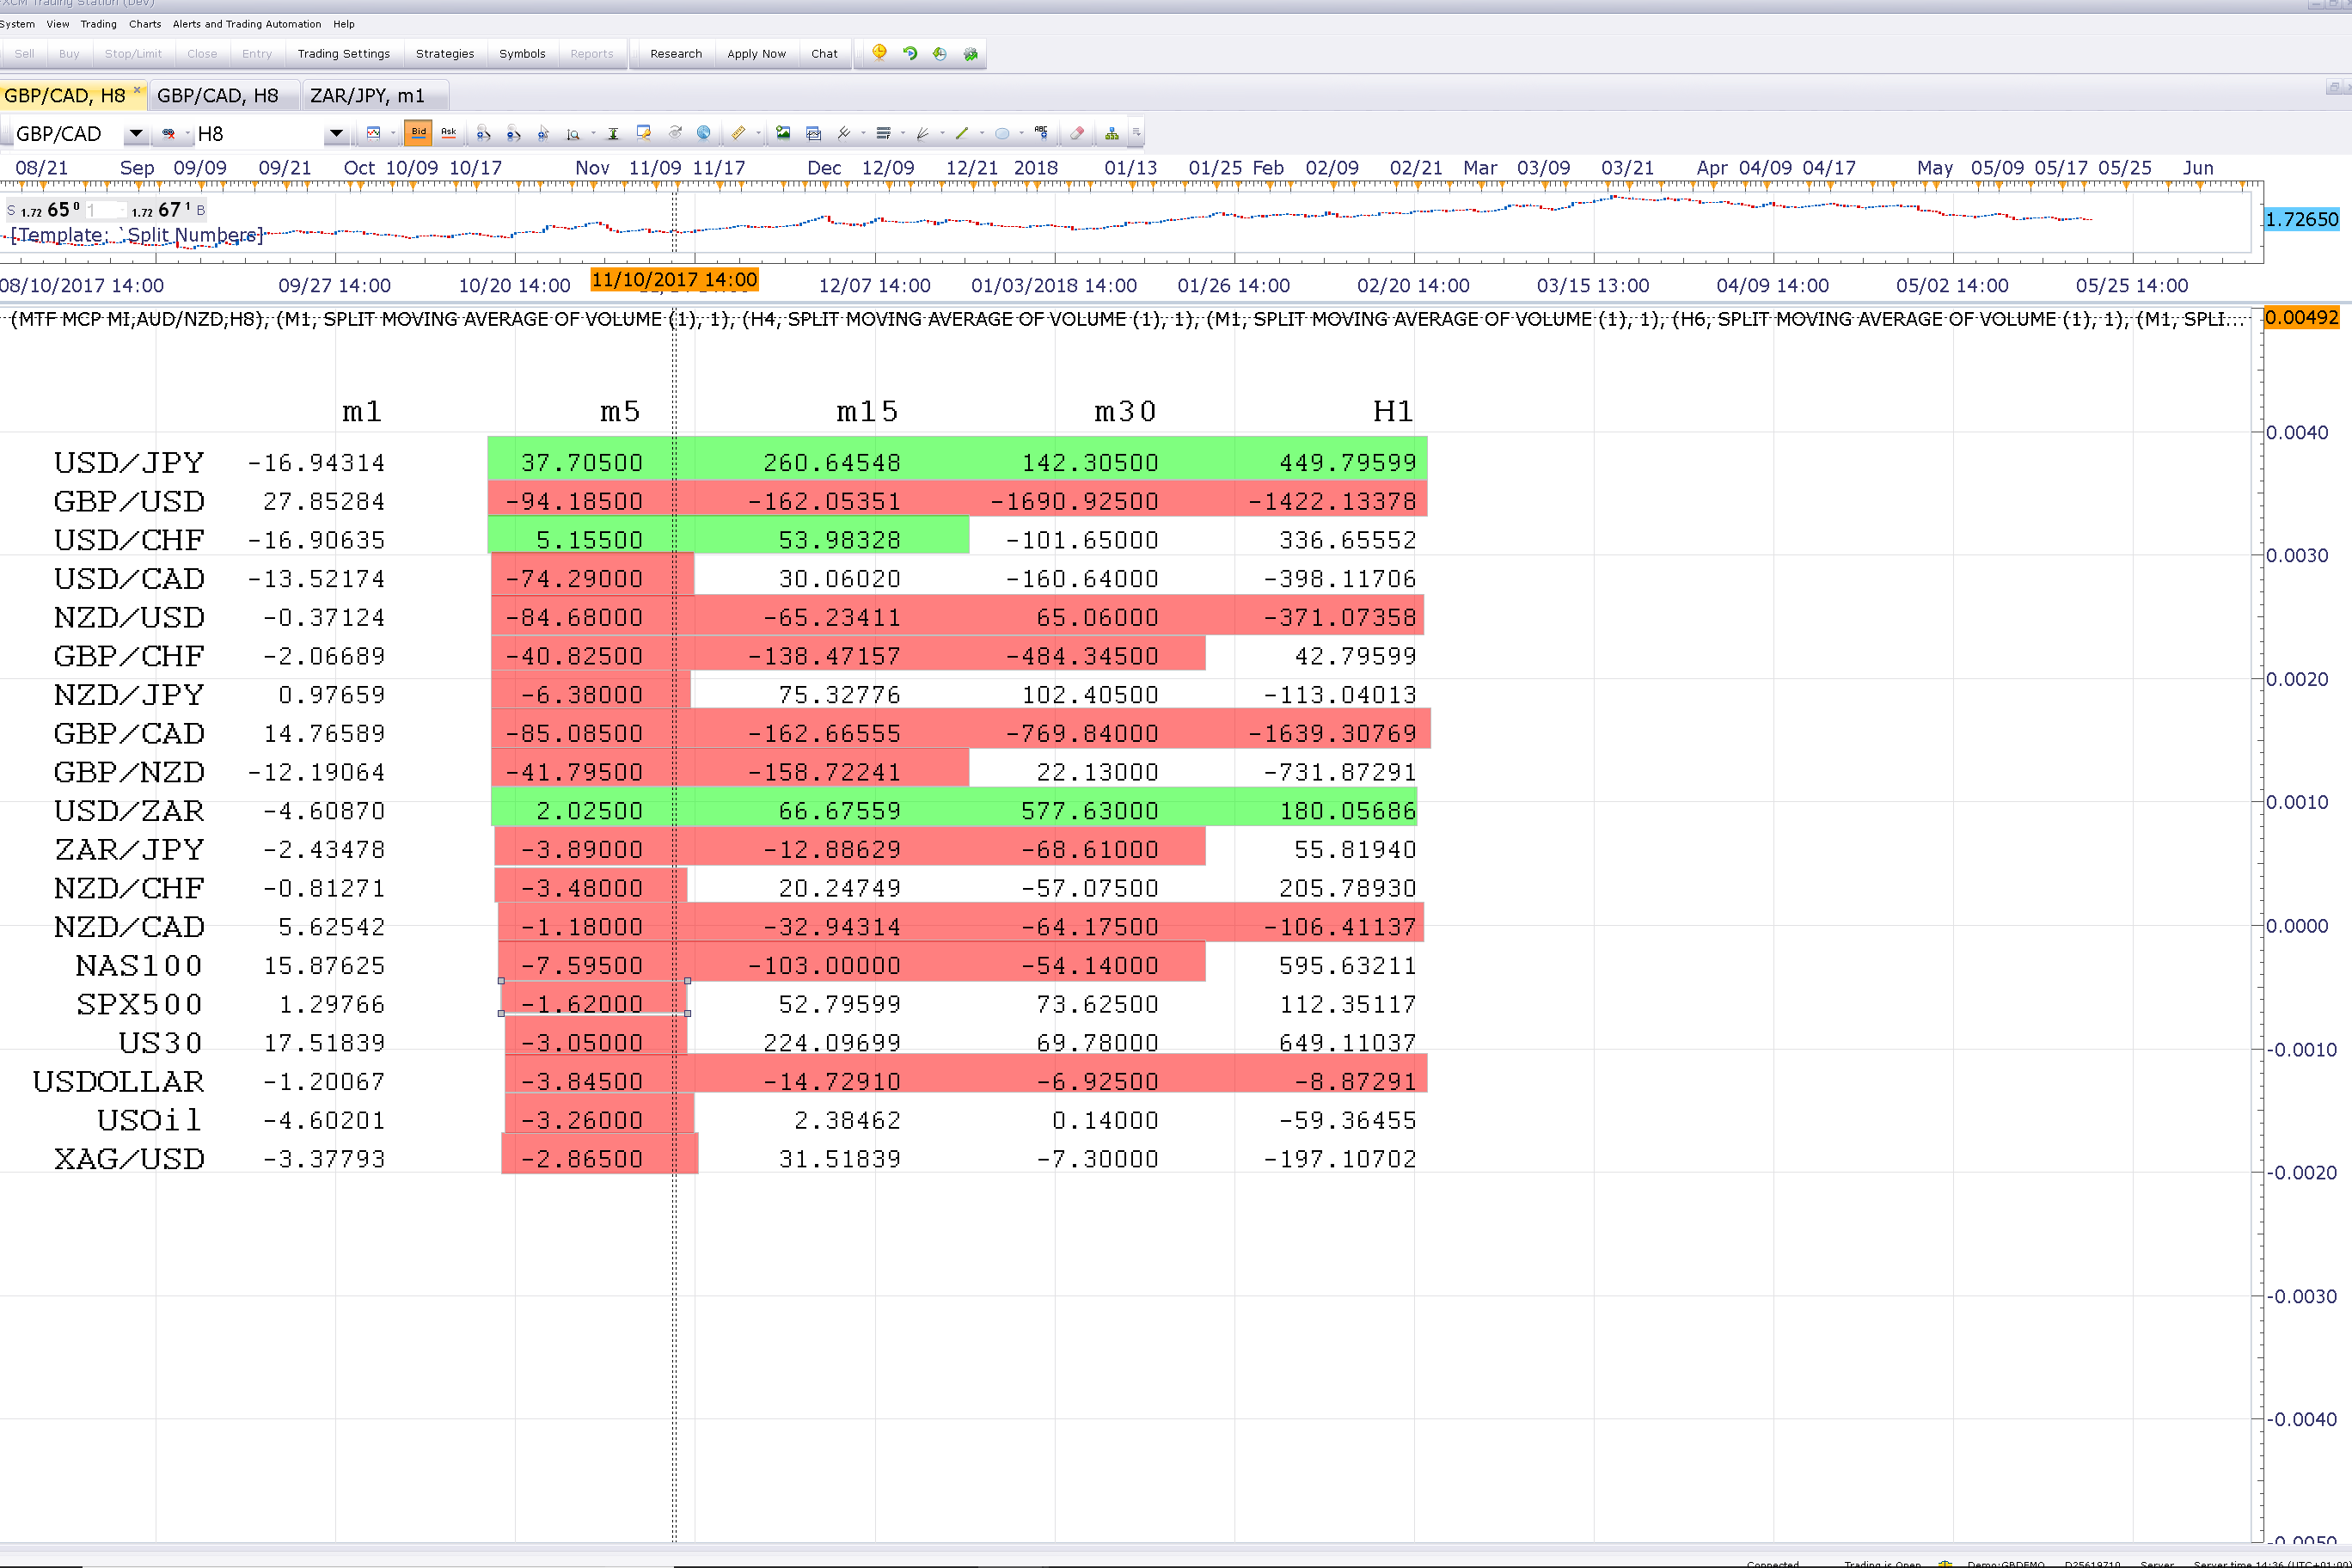Open the System menu
This screenshot has width=2352, height=1568.
click(x=17, y=24)
